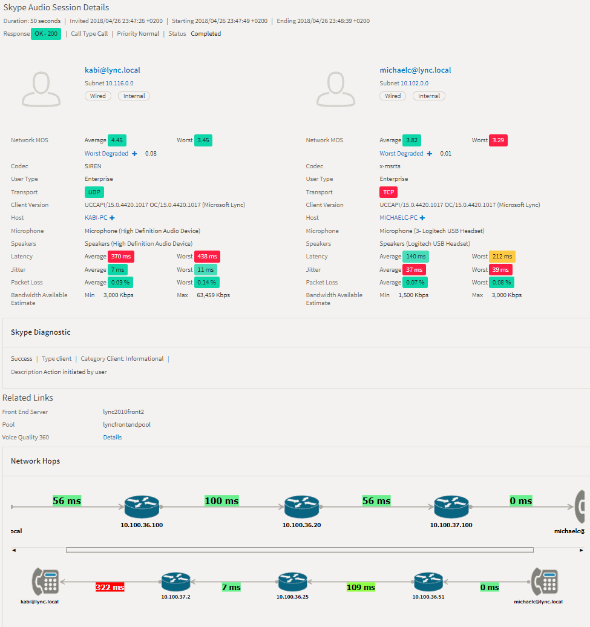Image resolution: width=590 pixels, height=627 pixels.
Task: Expand KABI-PC host plus icon
Action: pyautogui.click(x=113, y=218)
